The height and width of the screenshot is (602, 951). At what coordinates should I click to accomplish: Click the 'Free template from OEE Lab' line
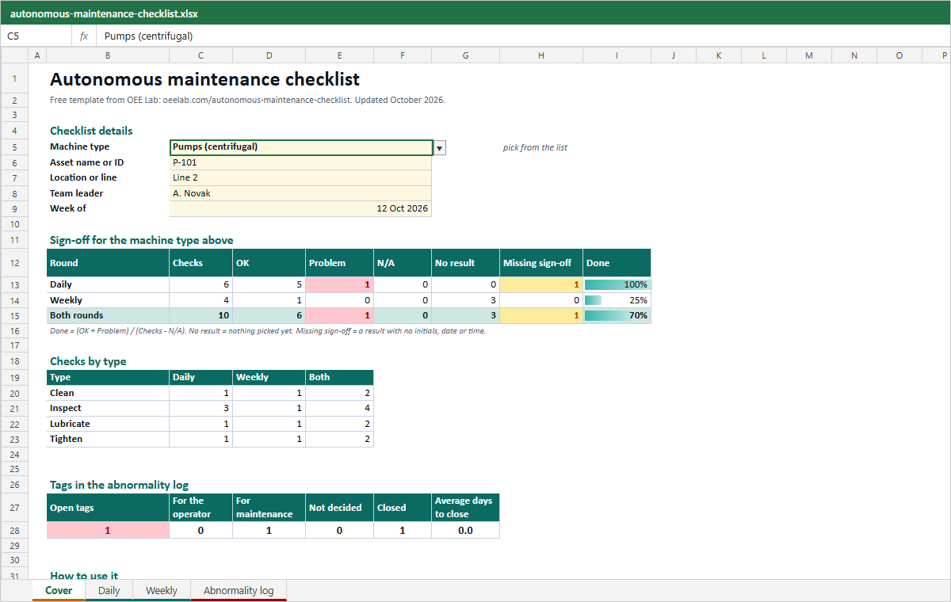coord(247,101)
